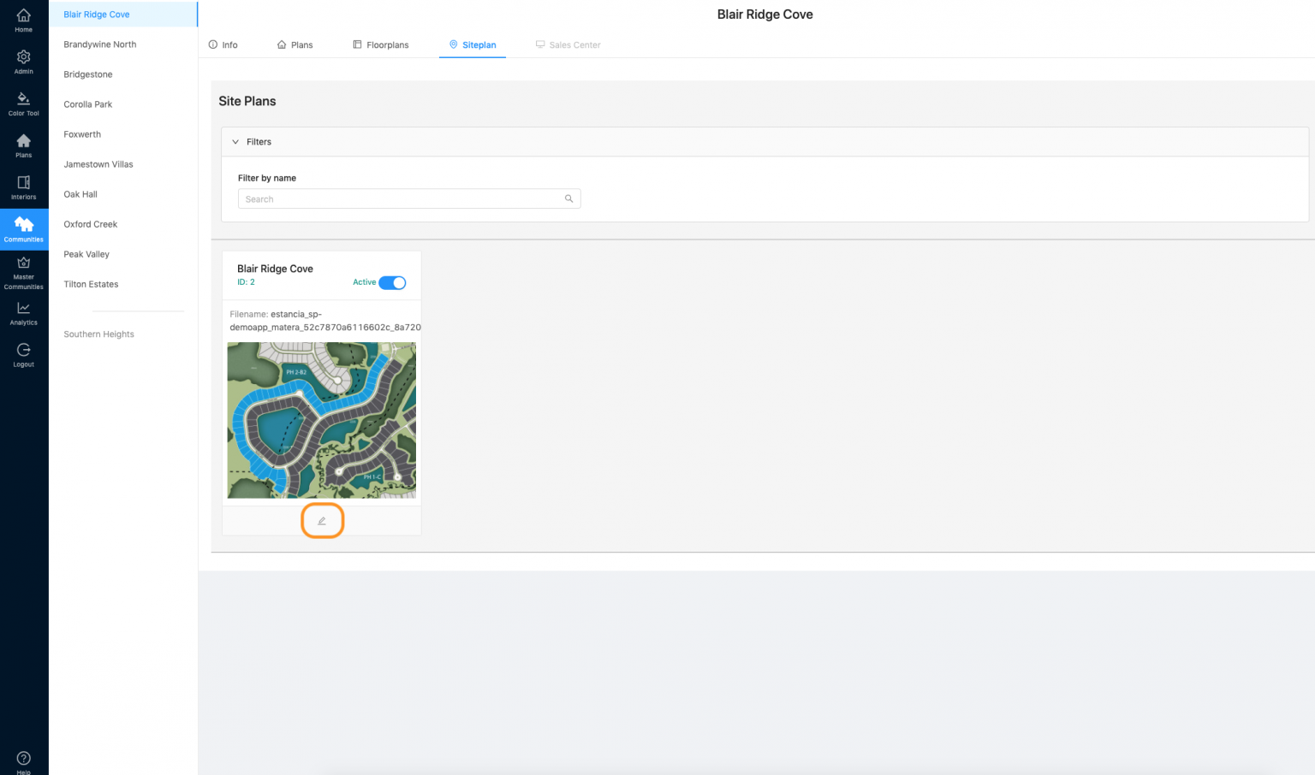
Task: Collapse the Filters panel
Action: tap(235, 142)
